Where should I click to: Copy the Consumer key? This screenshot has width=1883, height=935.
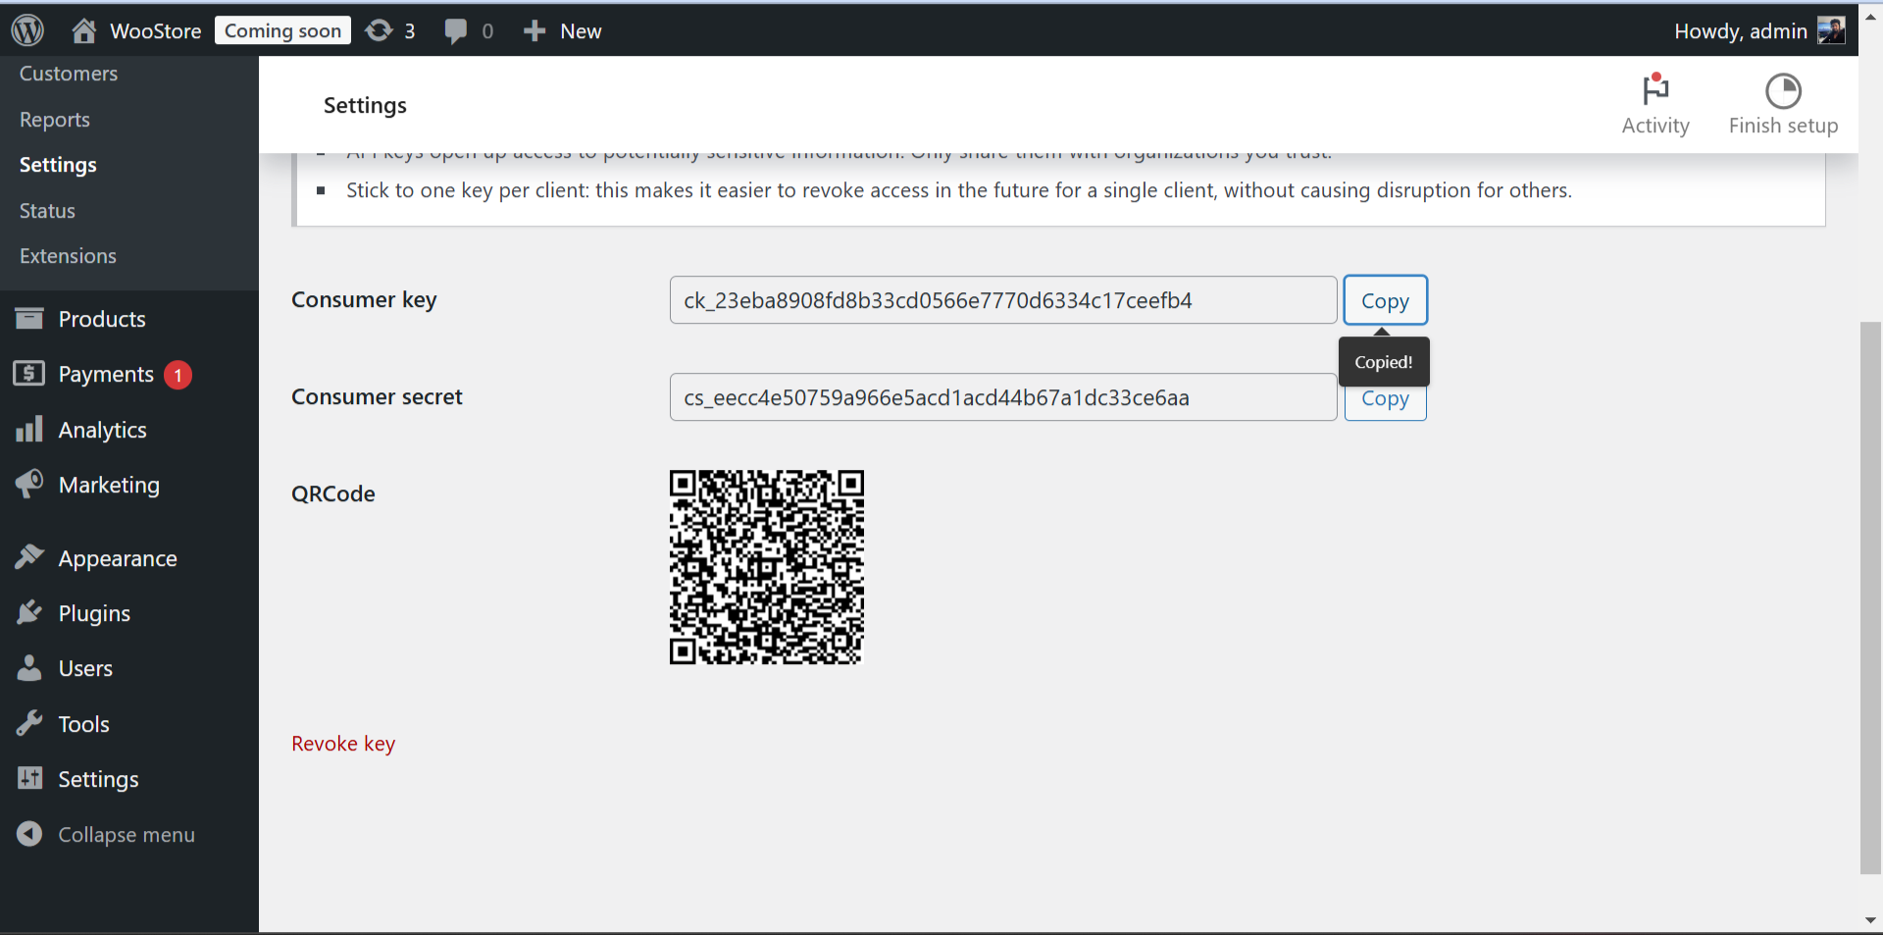point(1385,300)
